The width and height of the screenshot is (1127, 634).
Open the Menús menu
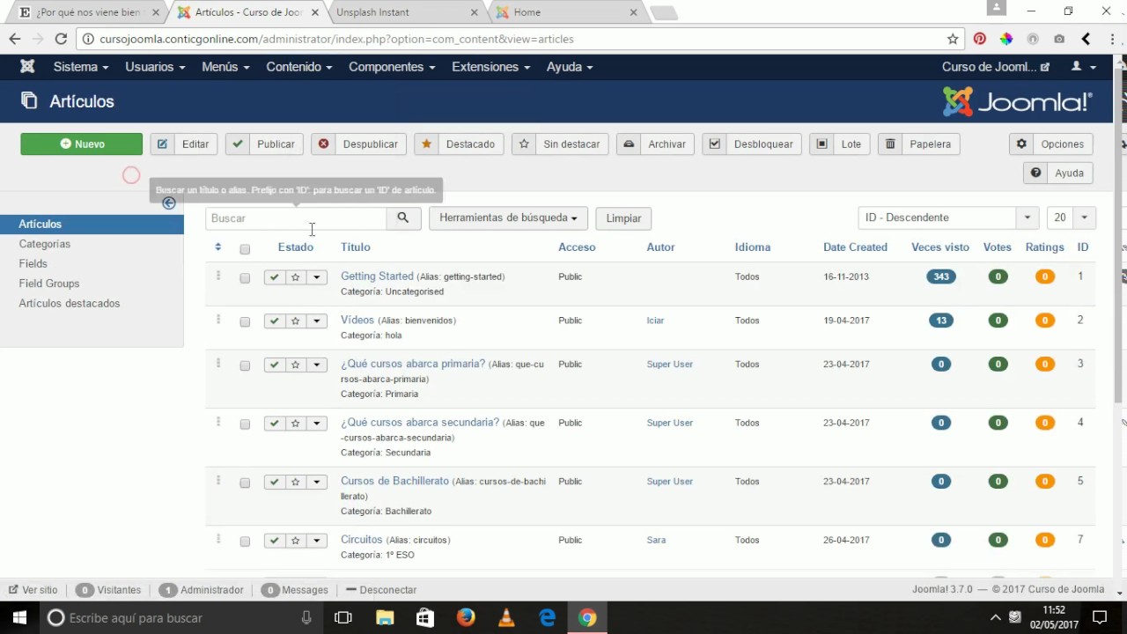coord(225,67)
